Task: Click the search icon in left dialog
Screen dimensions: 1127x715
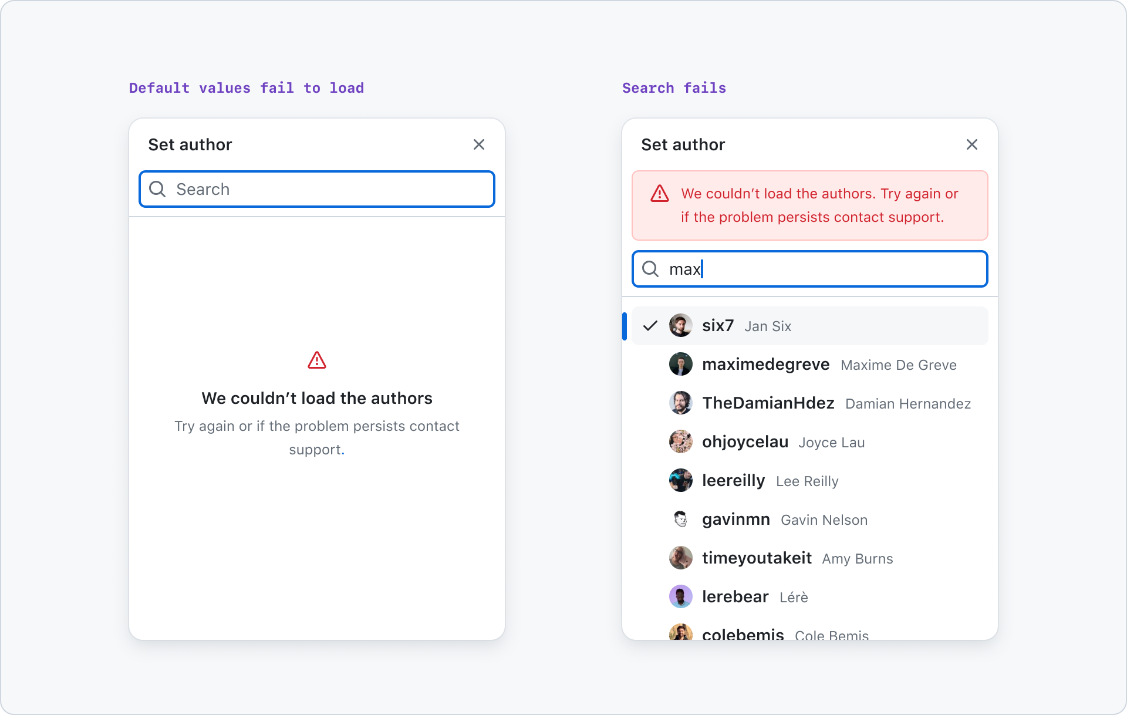Action: coord(158,188)
